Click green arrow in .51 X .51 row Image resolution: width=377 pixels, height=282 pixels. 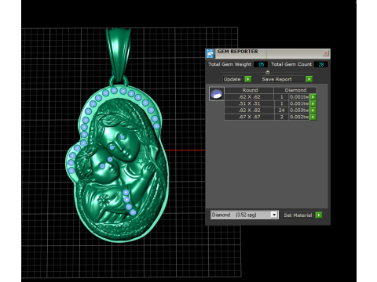313,103
